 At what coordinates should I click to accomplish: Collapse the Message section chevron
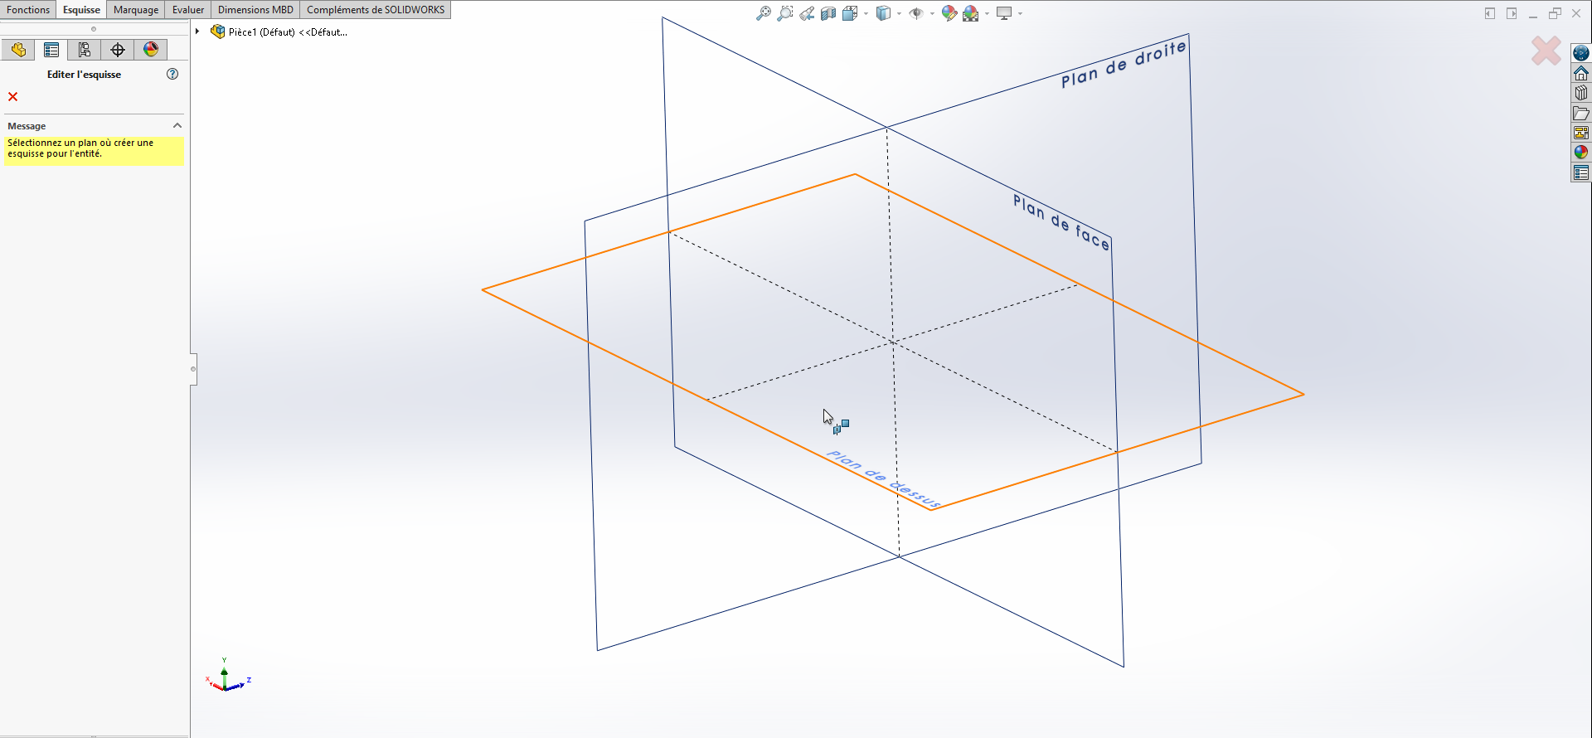click(x=177, y=125)
